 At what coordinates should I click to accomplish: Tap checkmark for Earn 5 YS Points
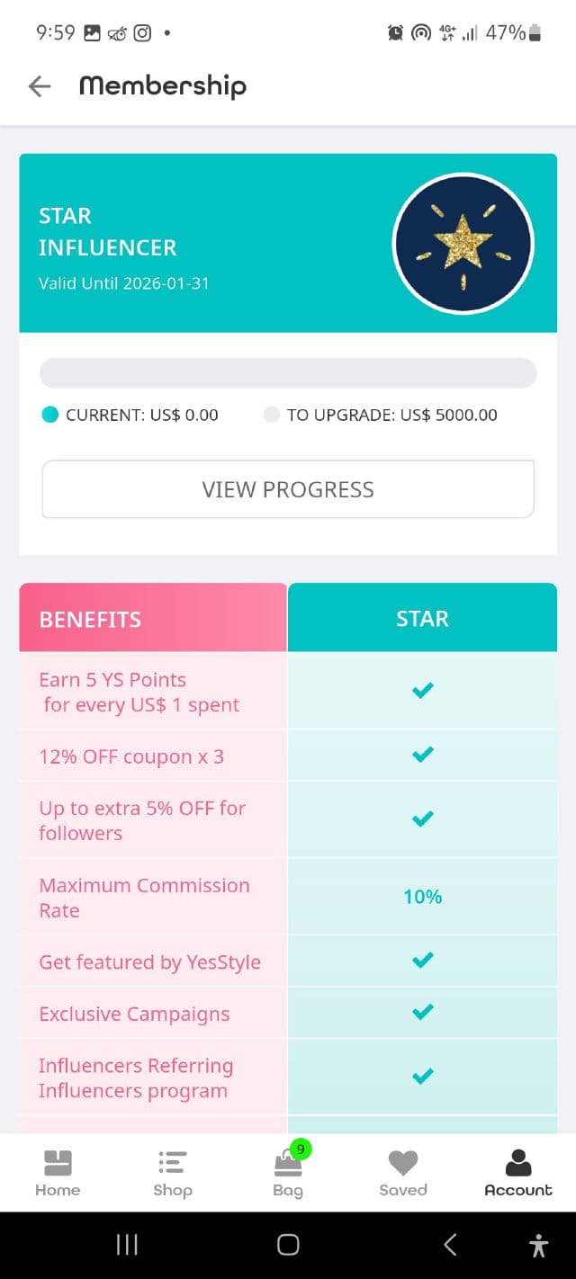[422, 690]
